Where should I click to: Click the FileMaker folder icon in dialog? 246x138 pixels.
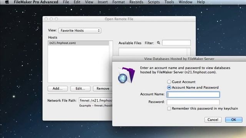126,75
